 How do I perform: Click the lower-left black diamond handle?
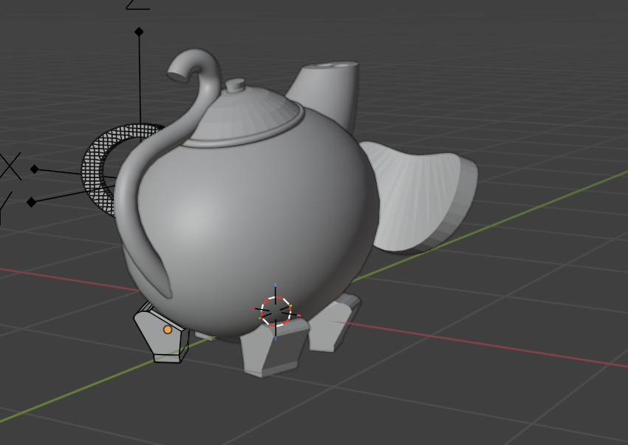coord(31,202)
